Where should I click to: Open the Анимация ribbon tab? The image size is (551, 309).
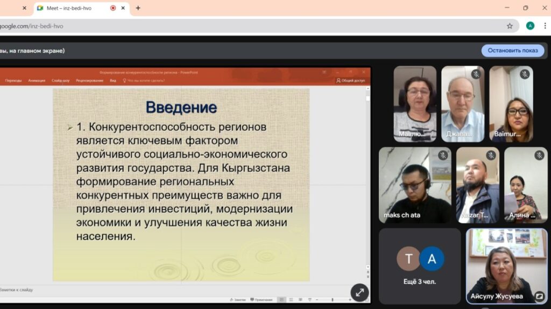(x=37, y=81)
